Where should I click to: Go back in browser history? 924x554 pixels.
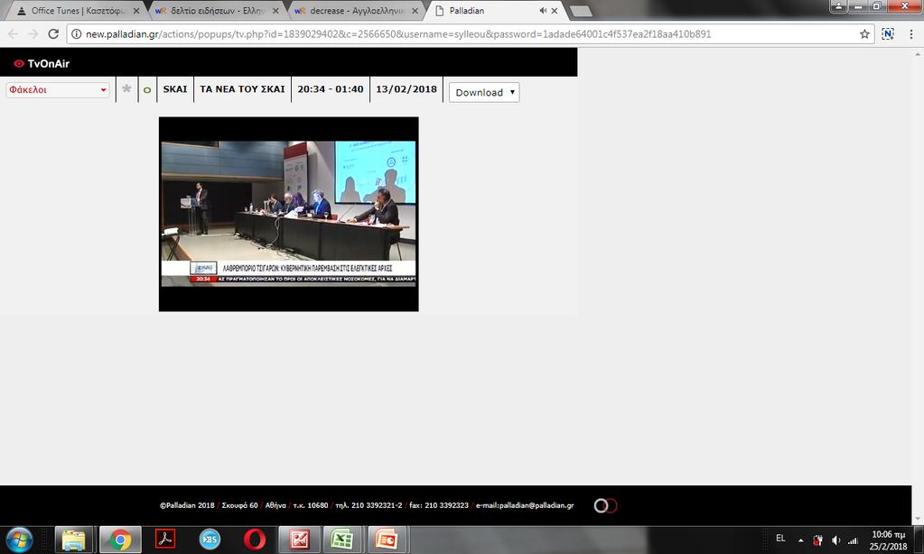(13, 34)
